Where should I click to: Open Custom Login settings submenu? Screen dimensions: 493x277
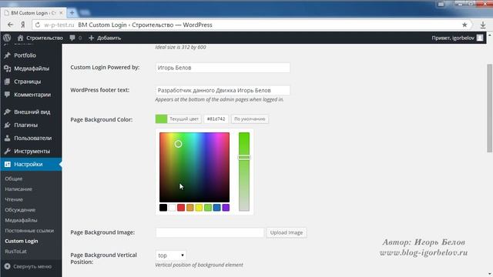point(22,241)
